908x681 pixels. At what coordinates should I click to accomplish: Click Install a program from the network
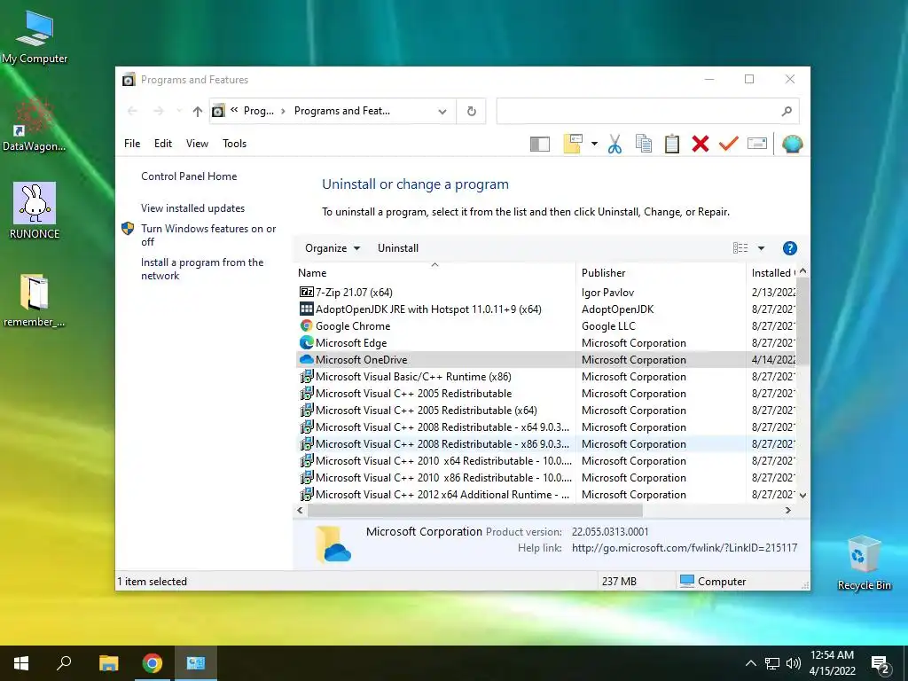202,269
